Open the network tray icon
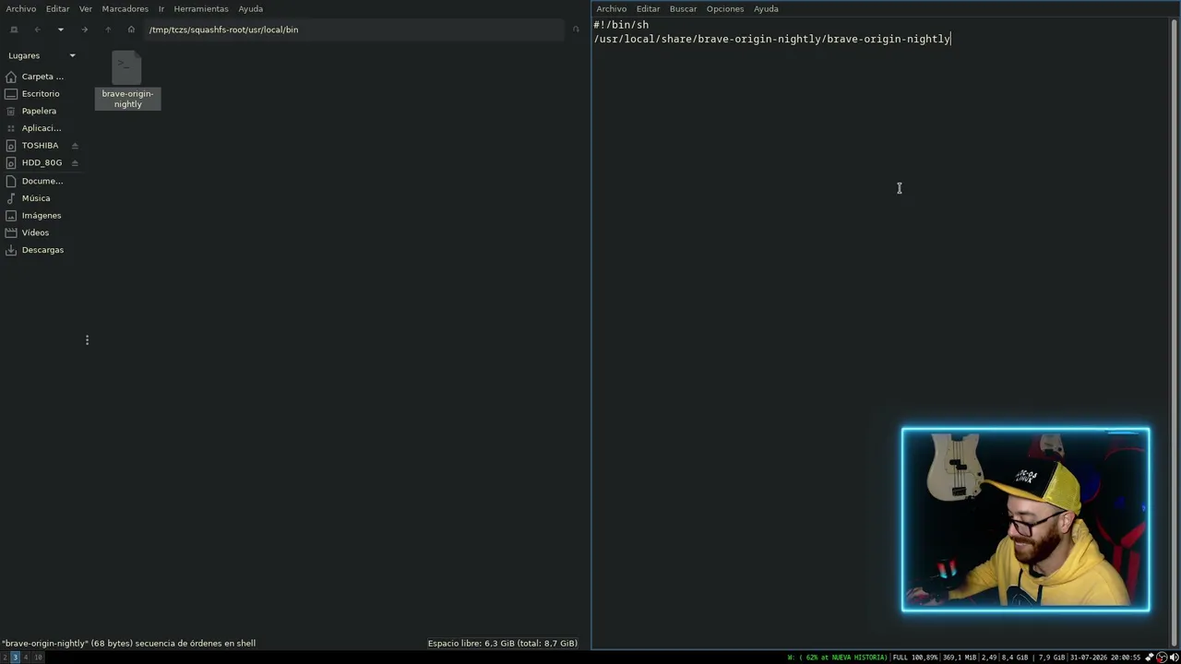1181x664 pixels. coord(1150,658)
